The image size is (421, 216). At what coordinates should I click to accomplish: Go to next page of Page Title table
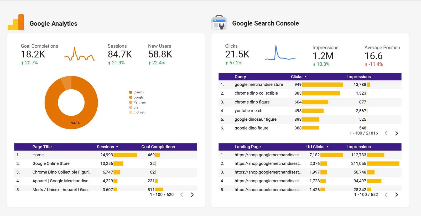tap(192, 195)
